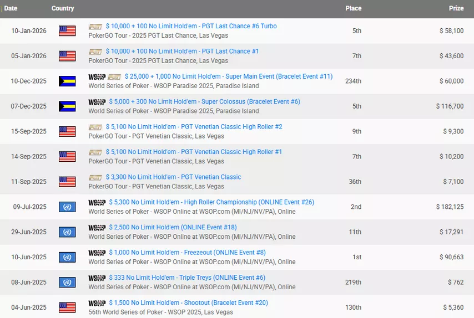Click the US flag in the 04-Jun-2025 row
Screen dimensions: 474x318
click(67, 307)
